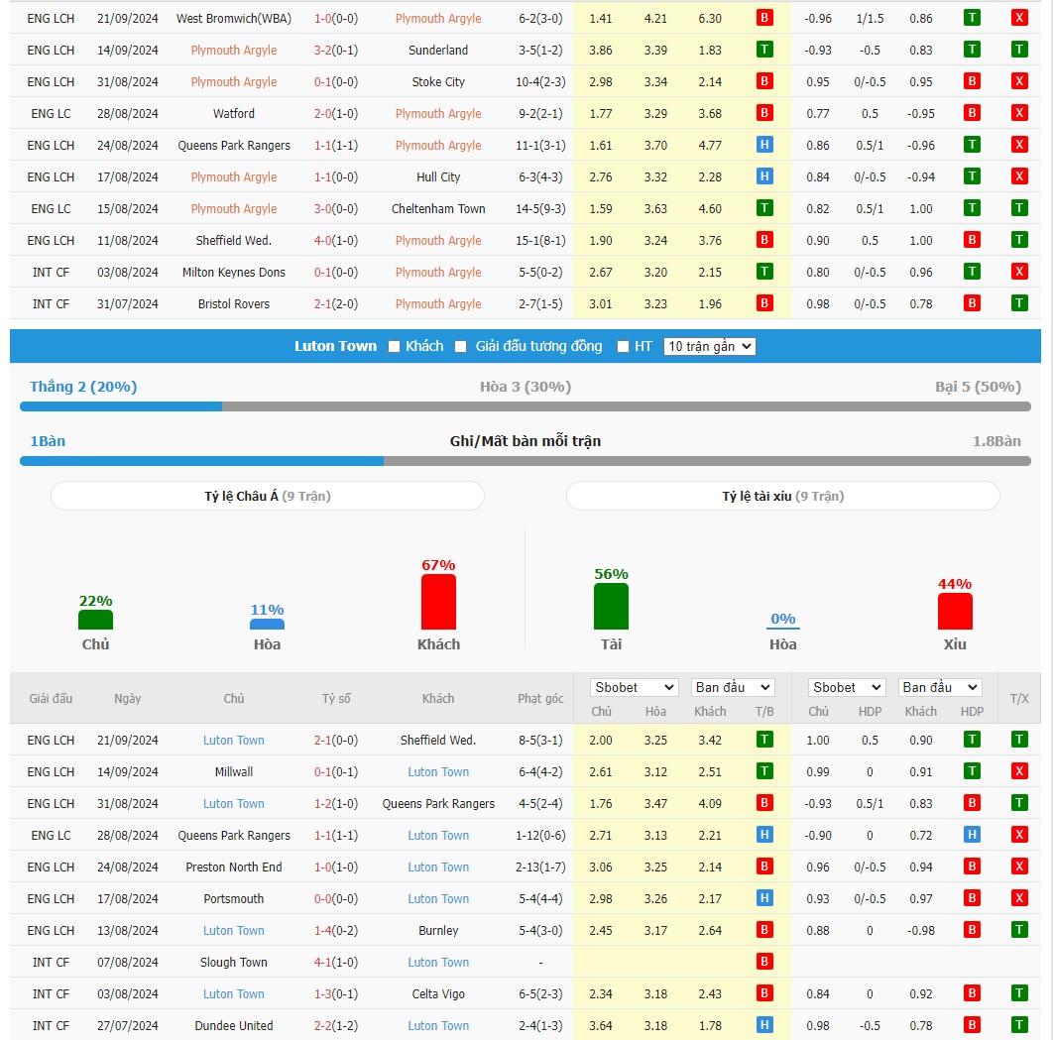Viewport: 1053px width, 1040px height.
Task: Click green T over/under icon in Sunderland row
Action: pyautogui.click(x=1019, y=50)
